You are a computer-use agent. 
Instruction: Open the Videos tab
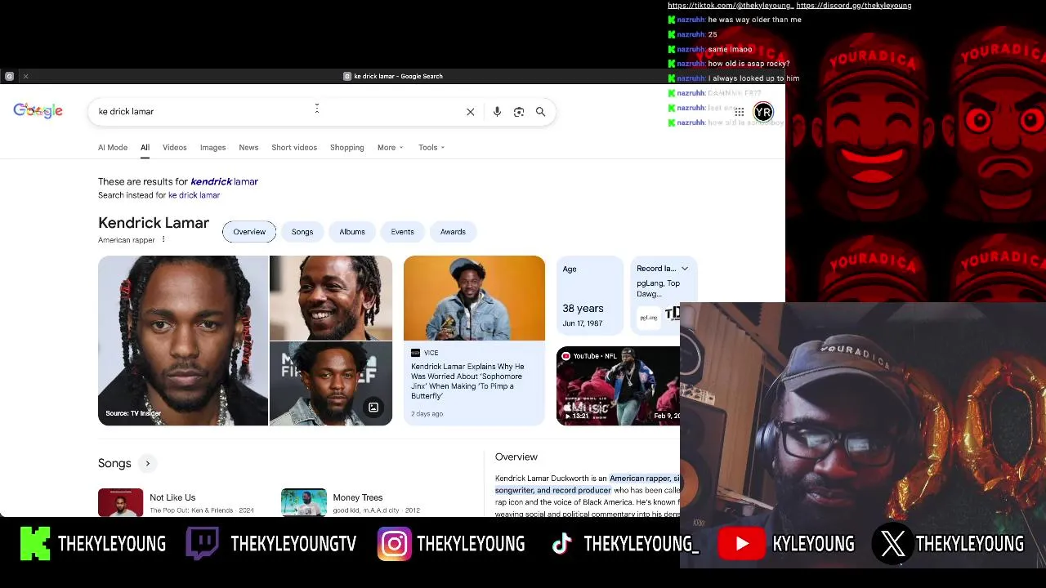tap(174, 148)
